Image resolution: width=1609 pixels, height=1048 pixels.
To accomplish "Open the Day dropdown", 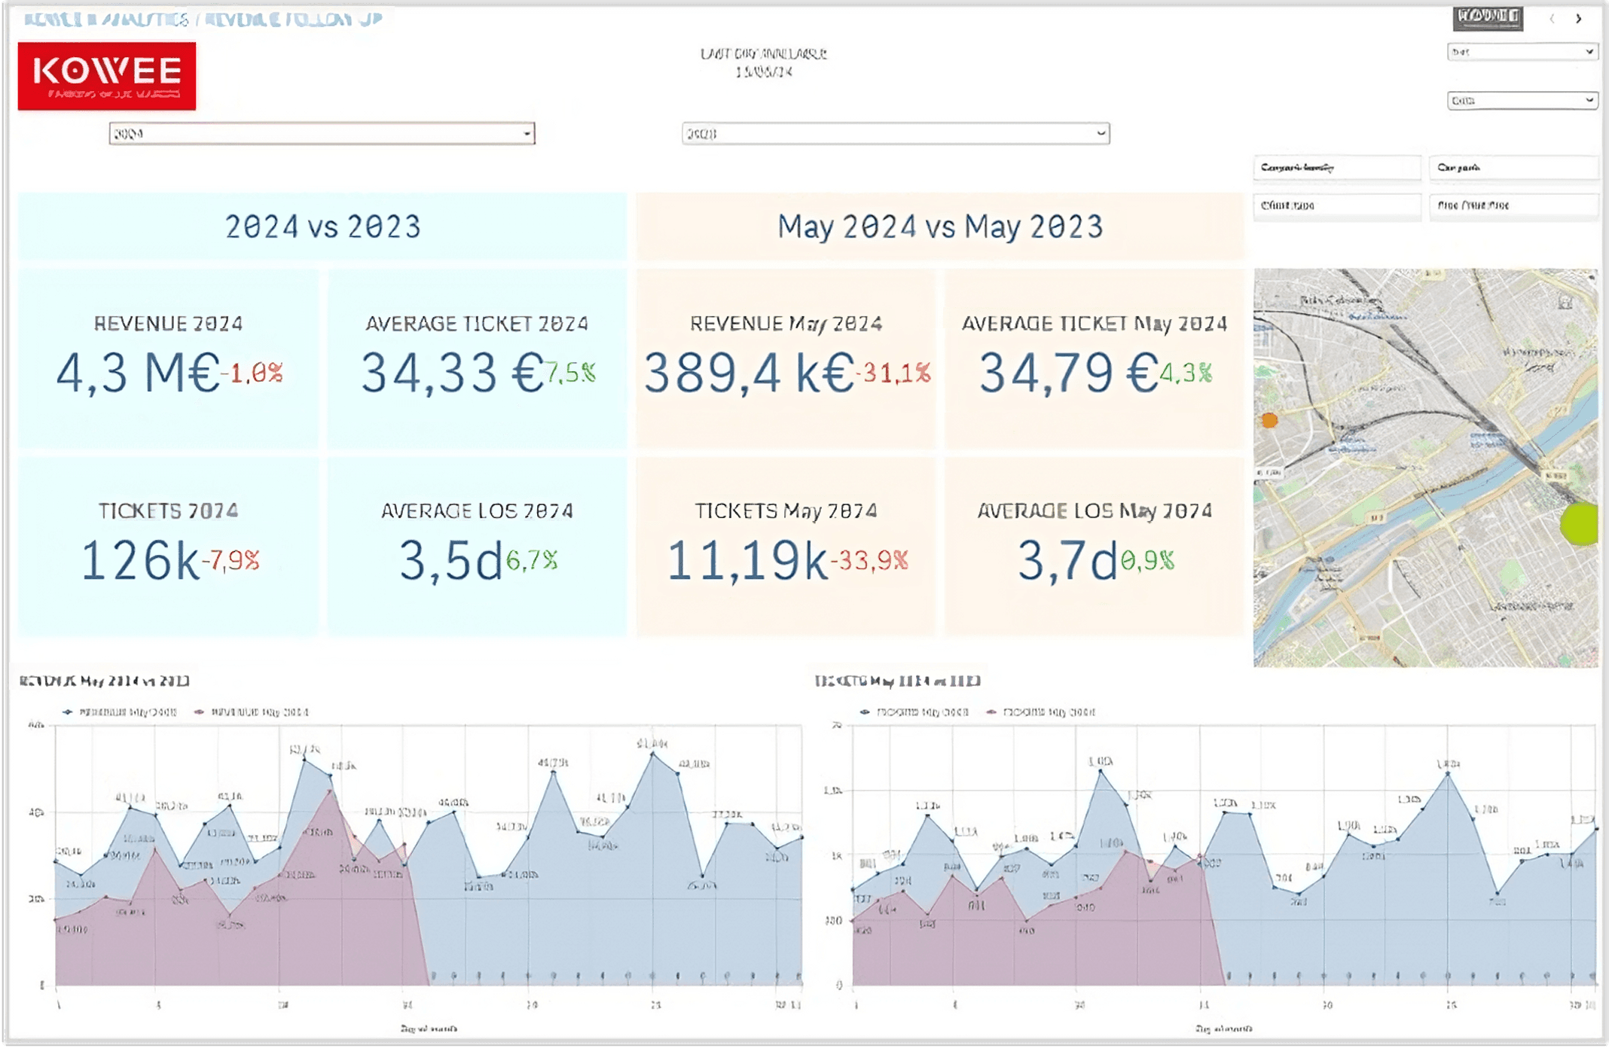I will (x=1522, y=51).
